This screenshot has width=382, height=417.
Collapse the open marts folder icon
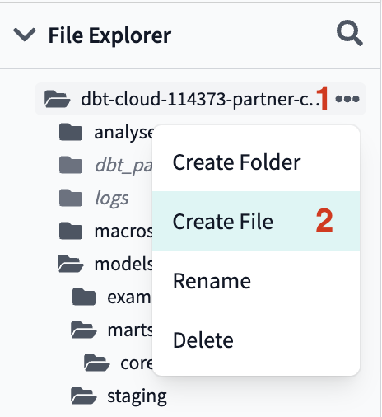pyautogui.click(x=84, y=330)
